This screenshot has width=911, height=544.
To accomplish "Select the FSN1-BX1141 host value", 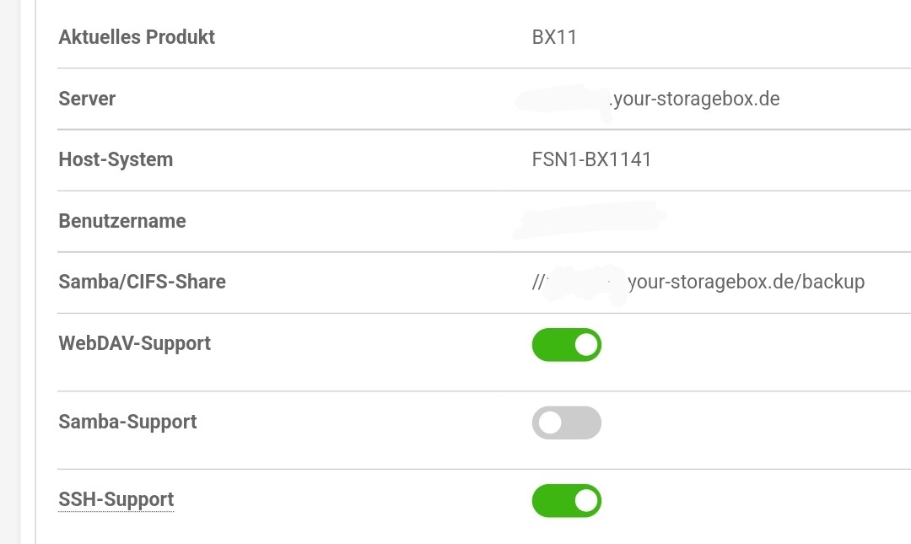I will (591, 159).
